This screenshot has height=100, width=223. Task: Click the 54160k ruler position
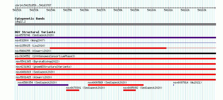pyautogui.click(x=152, y=10)
